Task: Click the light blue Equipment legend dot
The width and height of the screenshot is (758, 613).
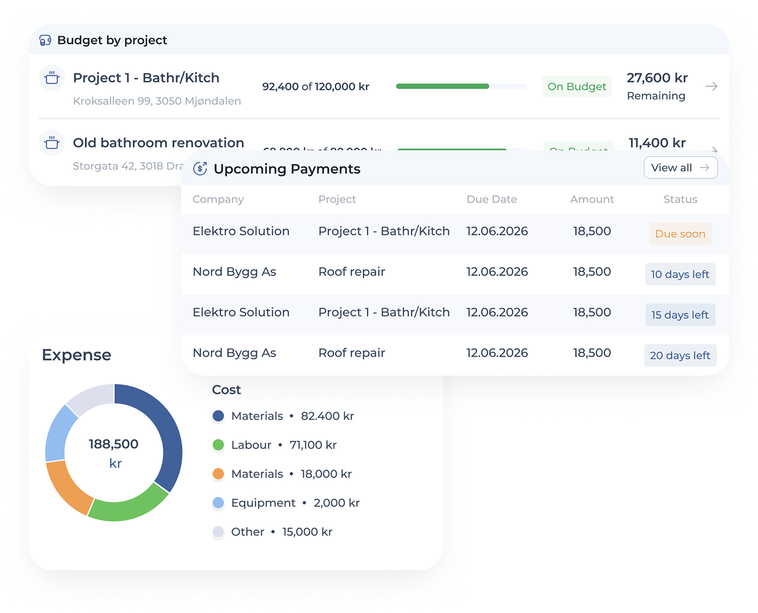Action: click(x=218, y=503)
